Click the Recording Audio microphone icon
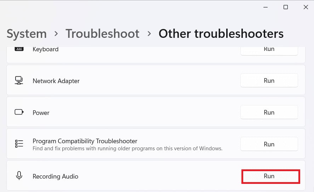314x192 pixels. (19, 176)
